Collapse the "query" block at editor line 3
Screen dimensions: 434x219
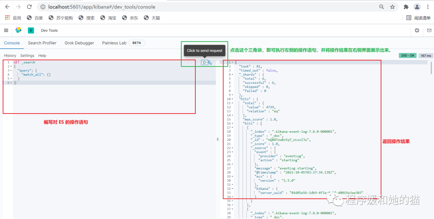[11, 71]
